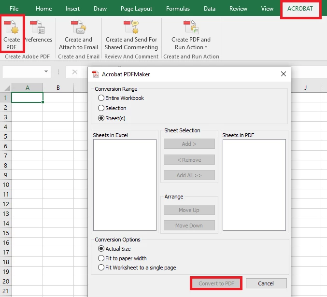Viewport: 327px width, 297px height.
Task: Switch to the Page Layout tab
Action: point(136,9)
